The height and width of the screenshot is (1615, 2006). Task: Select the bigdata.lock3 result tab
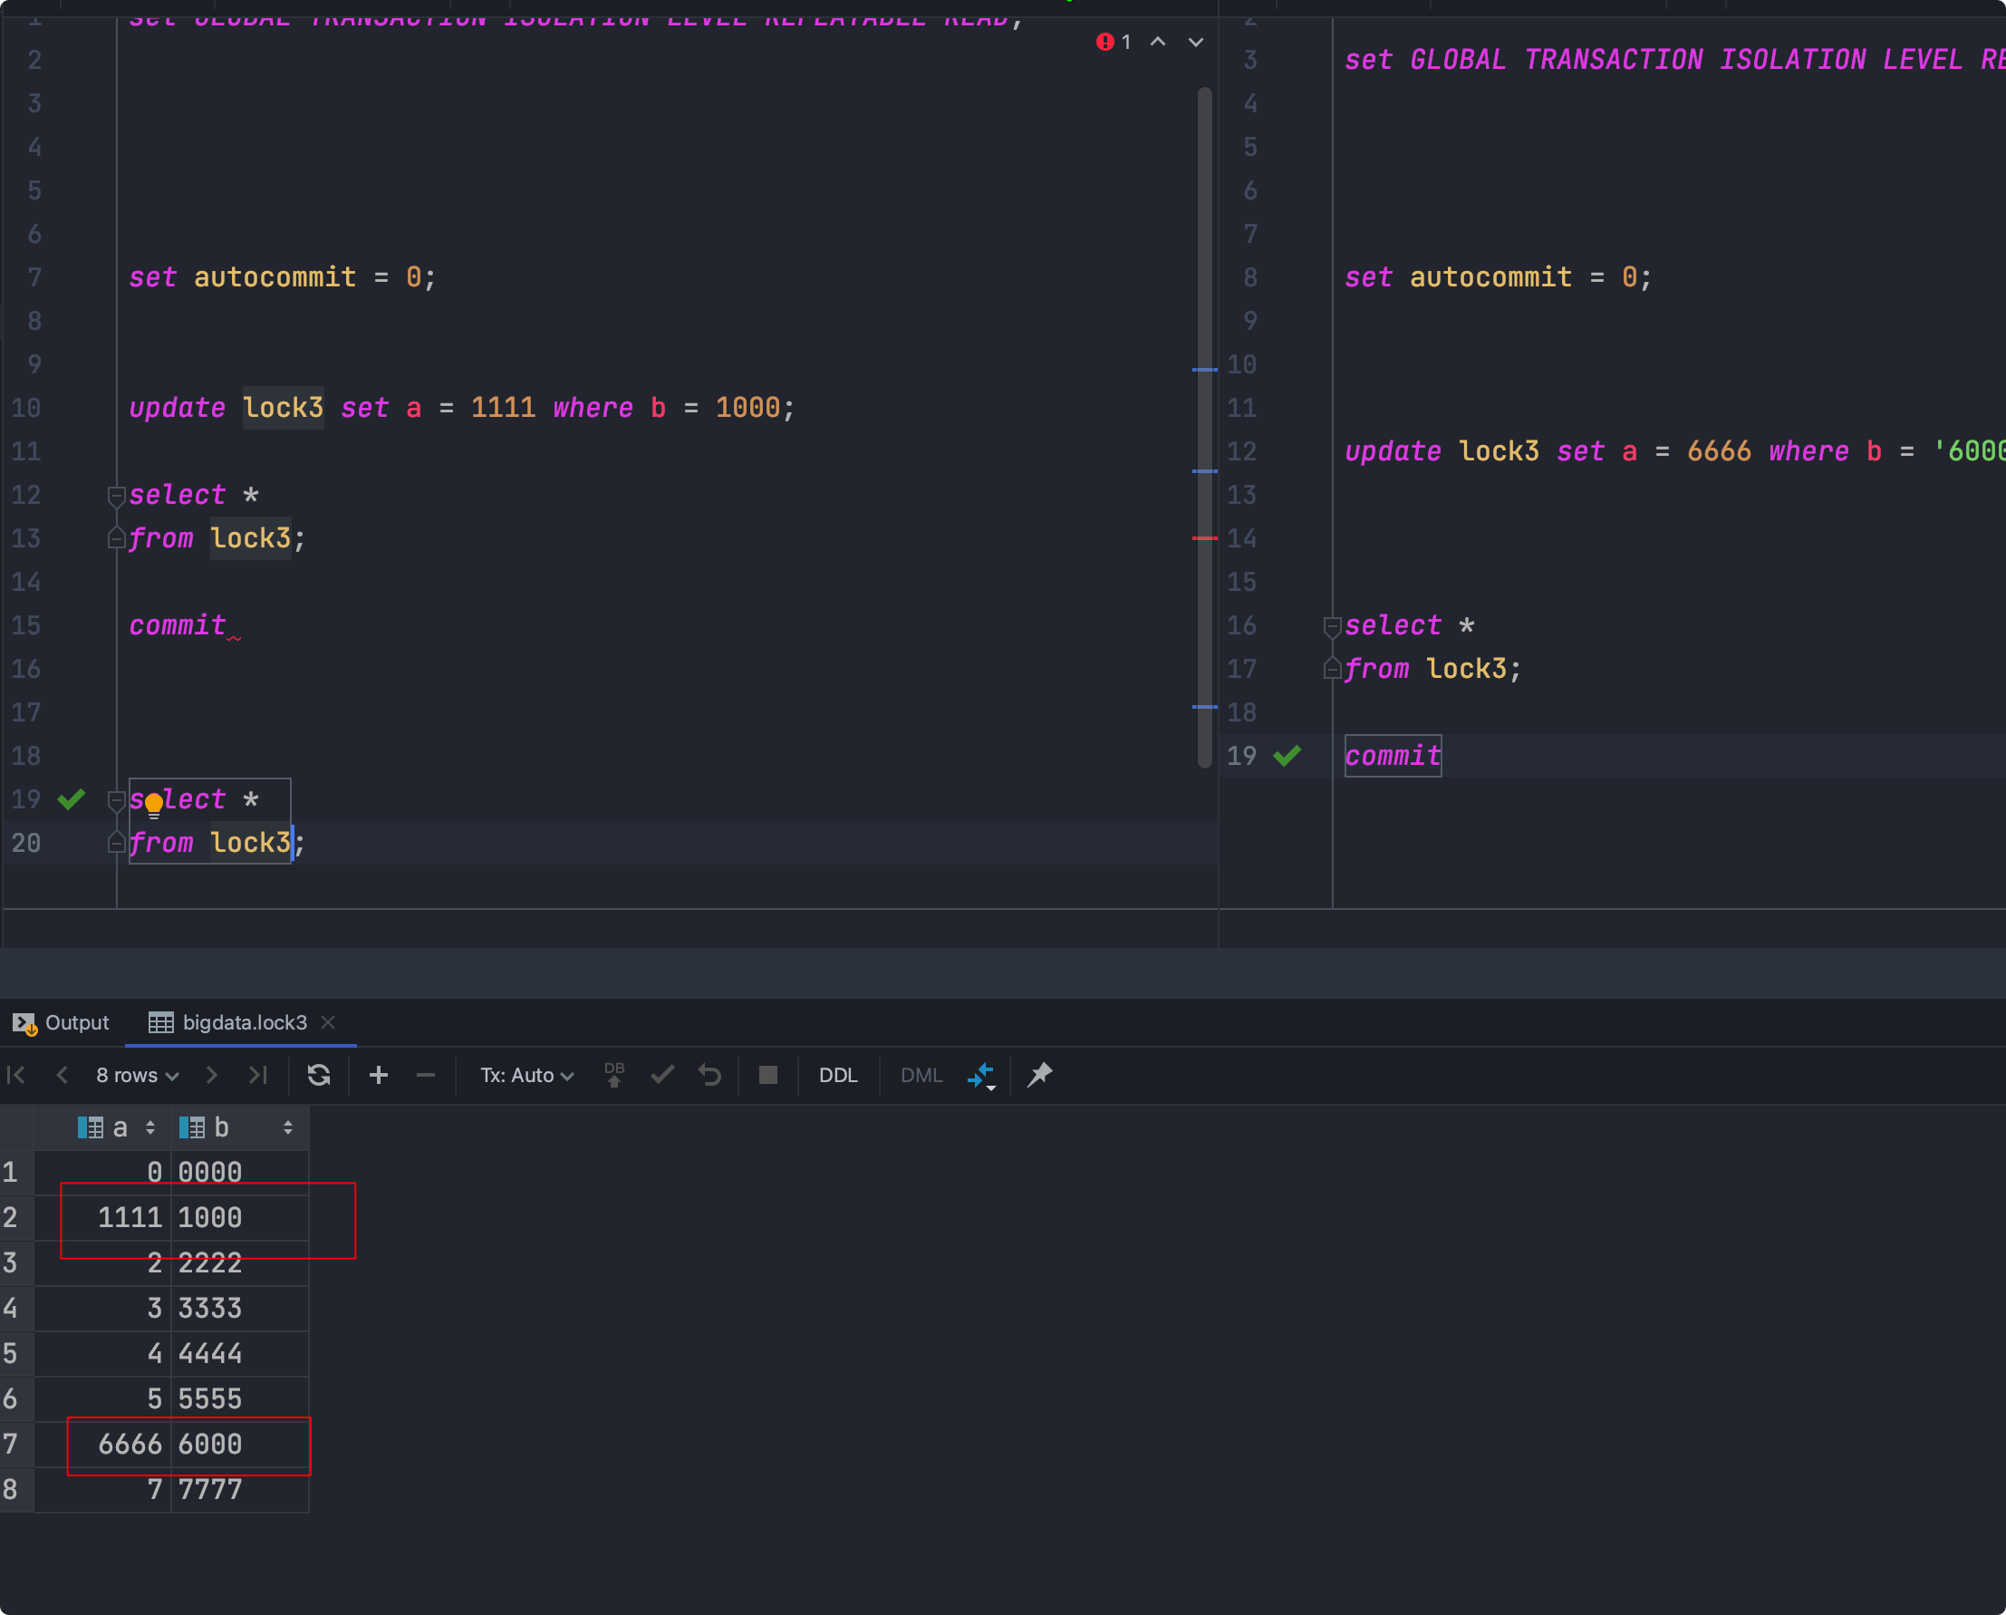tap(244, 1022)
